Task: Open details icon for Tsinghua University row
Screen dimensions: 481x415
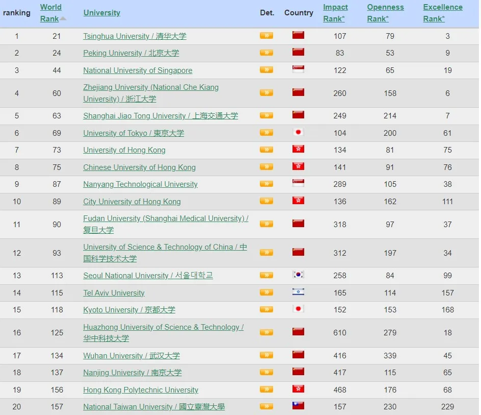Action: coord(266,36)
